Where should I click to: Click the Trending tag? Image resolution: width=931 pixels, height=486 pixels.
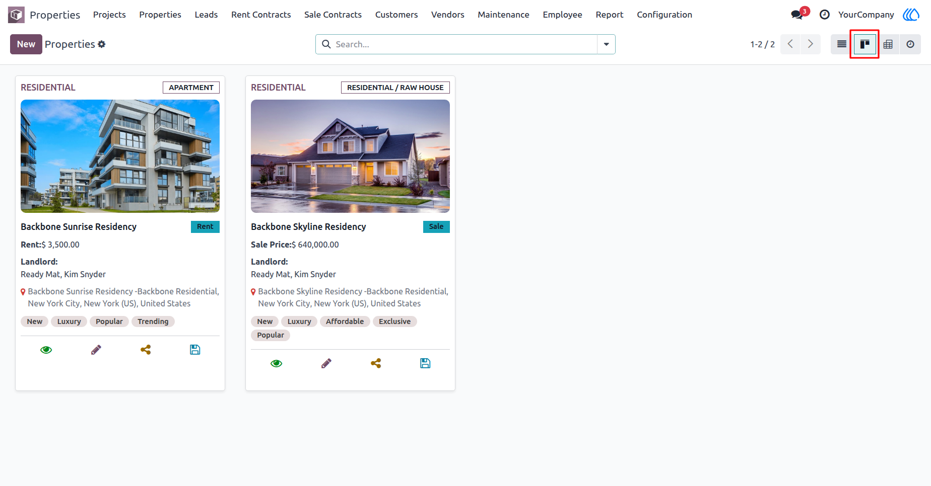(153, 321)
